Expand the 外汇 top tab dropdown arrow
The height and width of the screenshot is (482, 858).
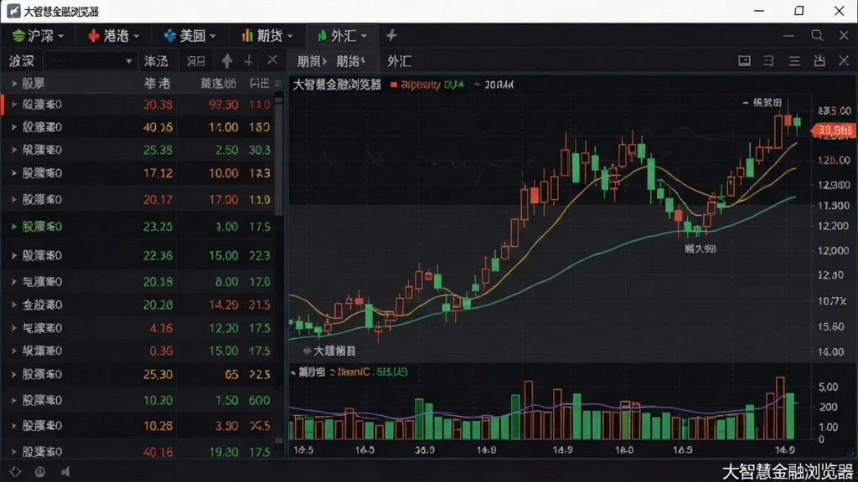coord(364,36)
